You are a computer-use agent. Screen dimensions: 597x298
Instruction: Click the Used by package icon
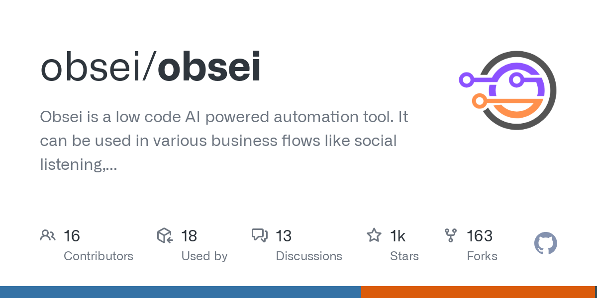(x=165, y=235)
